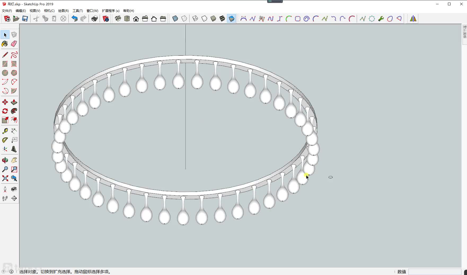Click the Open file folder icon

[16, 19]
